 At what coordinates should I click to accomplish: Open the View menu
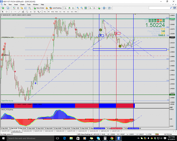pyautogui.click(x=10, y=5)
